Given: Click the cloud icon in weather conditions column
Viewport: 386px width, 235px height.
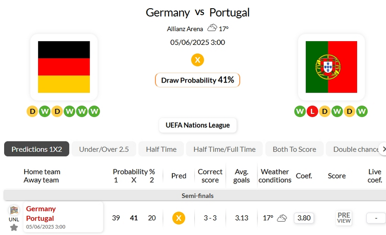Looking at the screenshot, I should 282,218.
